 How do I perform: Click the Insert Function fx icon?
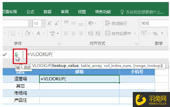(x=16, y=54)
